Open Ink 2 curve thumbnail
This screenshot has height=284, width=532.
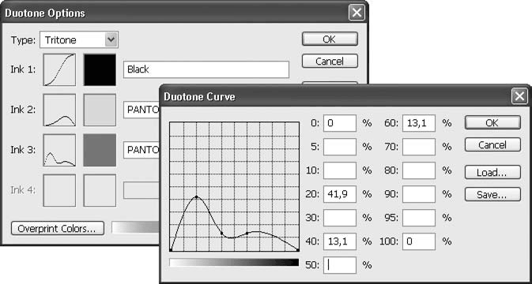59,110
